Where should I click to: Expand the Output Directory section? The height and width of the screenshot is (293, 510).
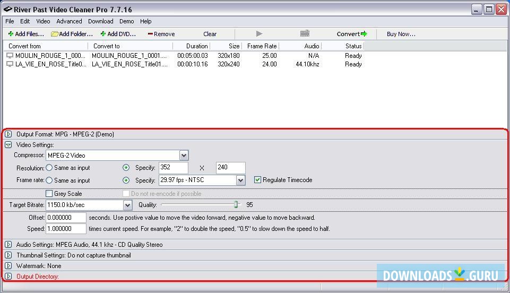pos(8,277)
